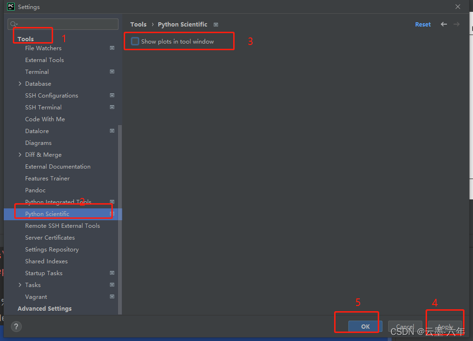The width and height of the screenshot is (473, 341).
Task: Click the icon beside SSH Configurations
Action: 112,95
